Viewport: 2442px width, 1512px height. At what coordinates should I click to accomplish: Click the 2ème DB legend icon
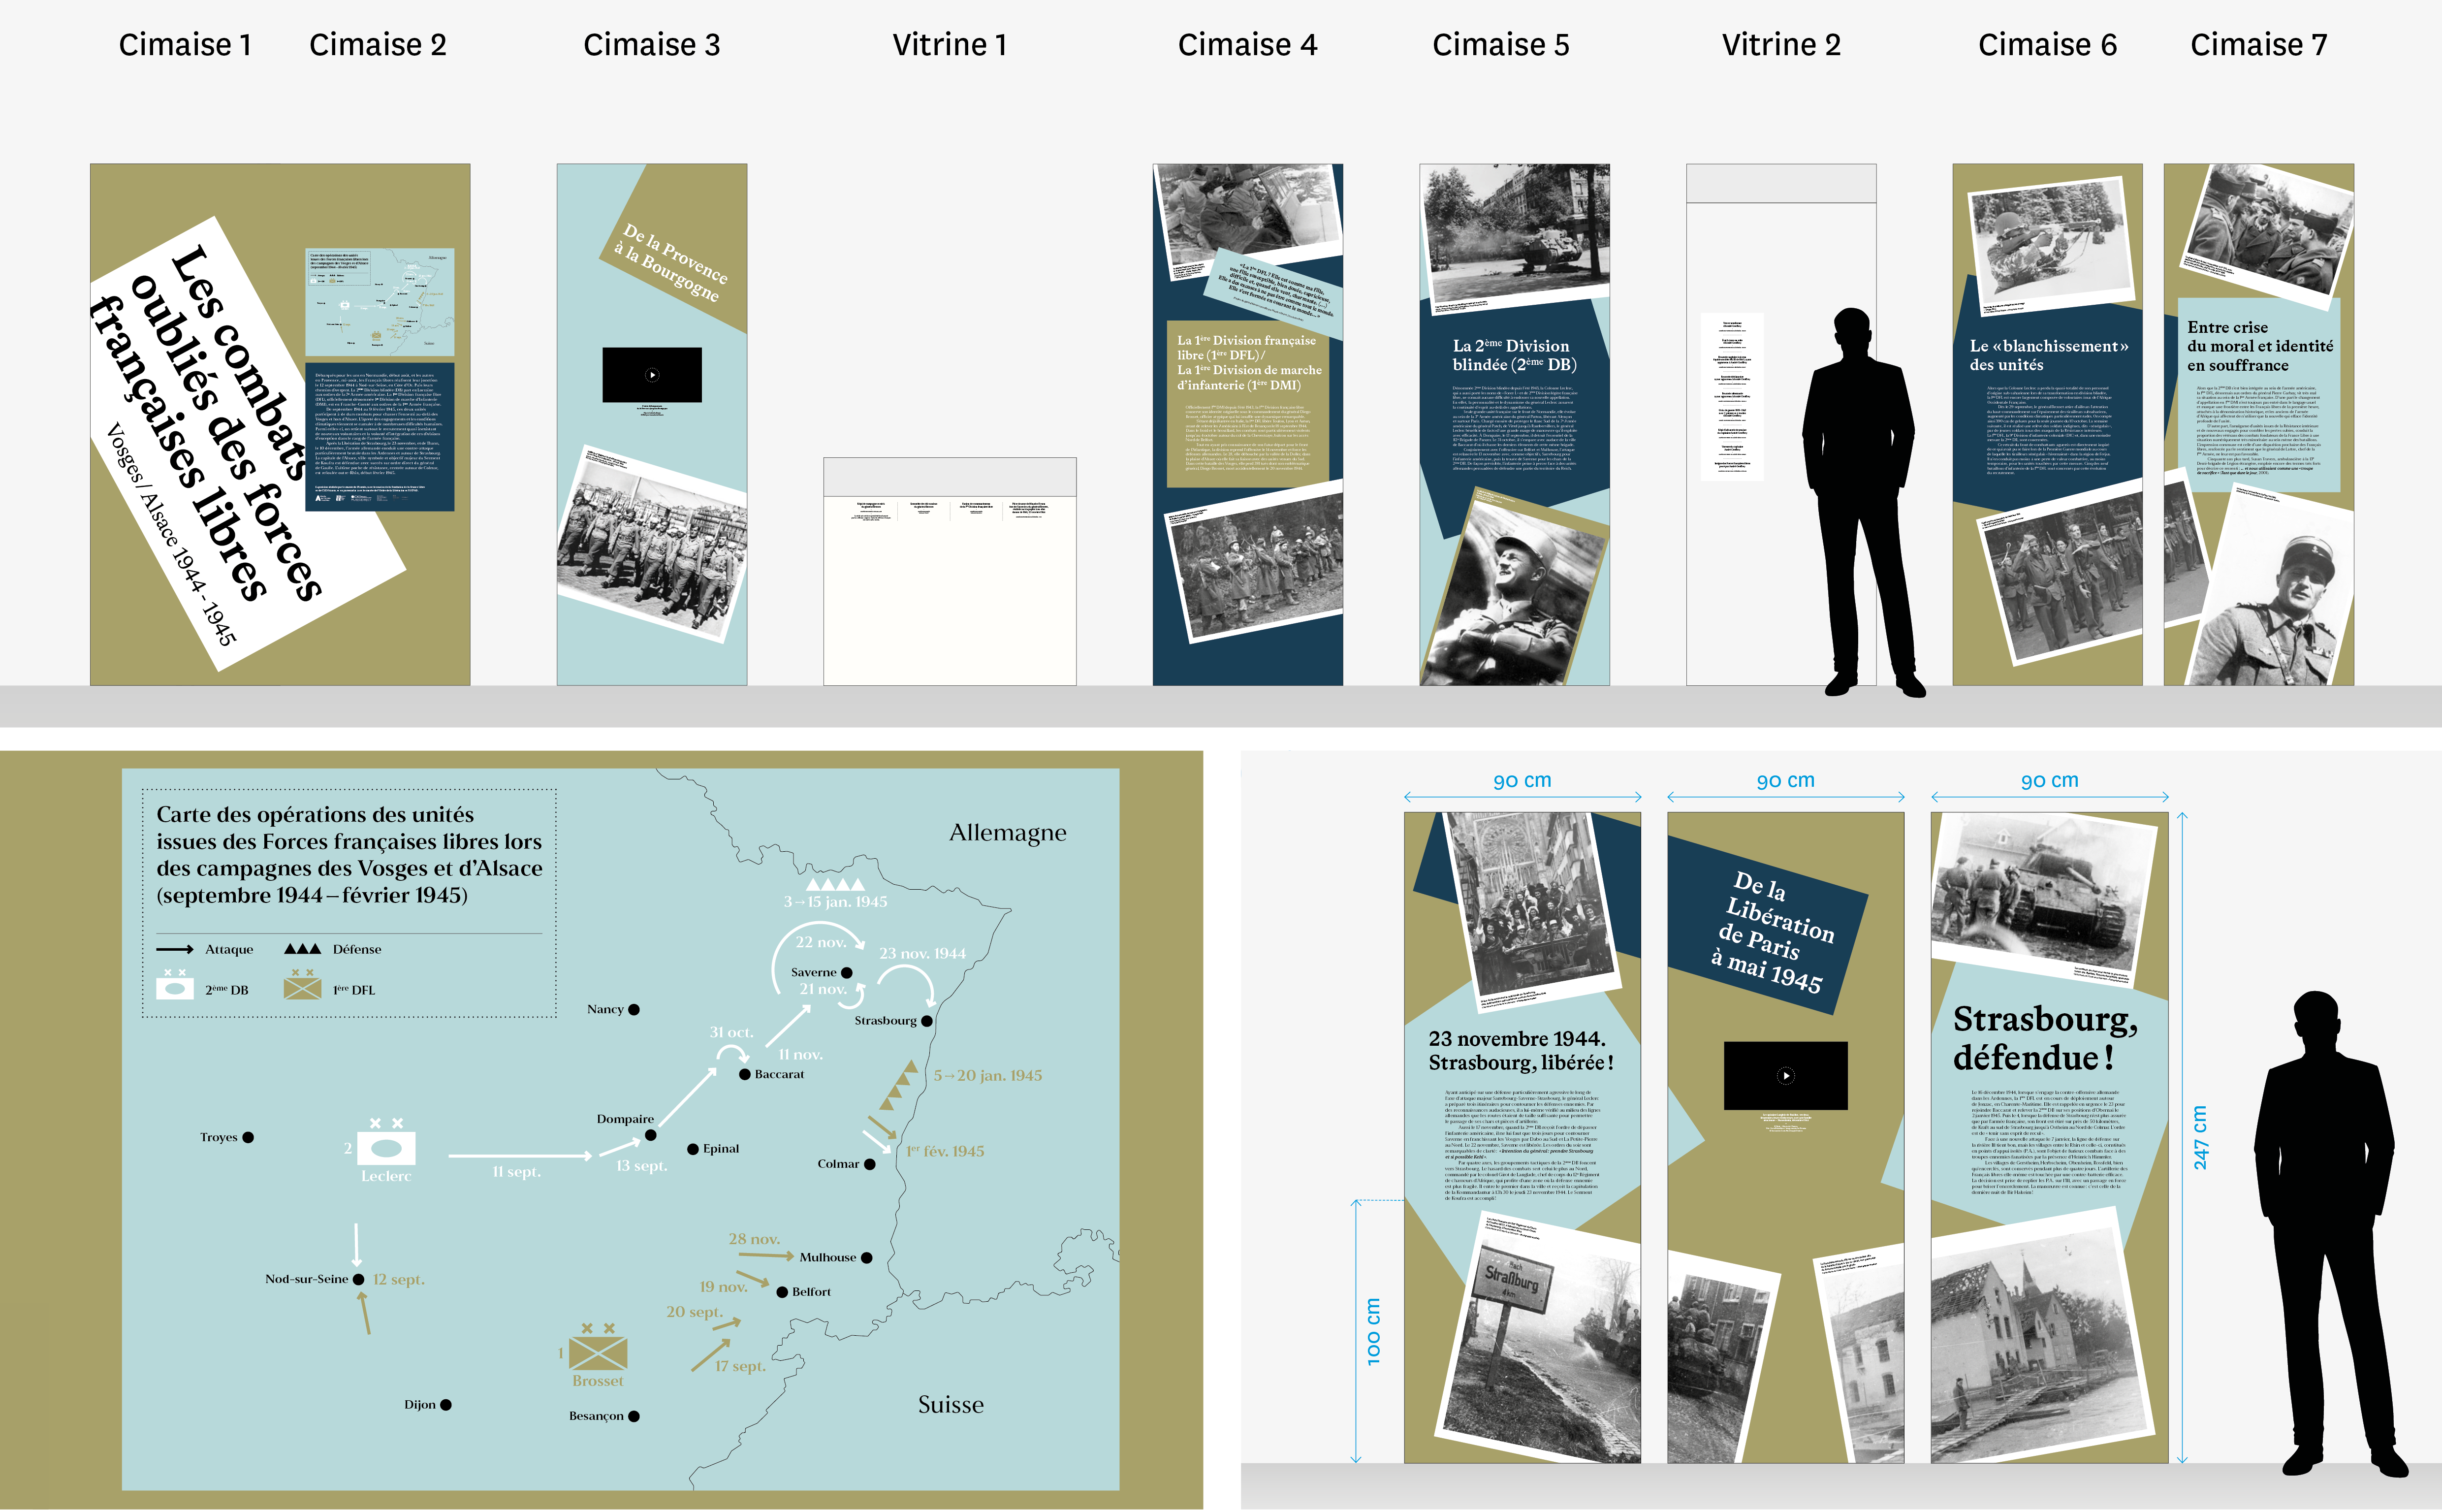point(175,988)
